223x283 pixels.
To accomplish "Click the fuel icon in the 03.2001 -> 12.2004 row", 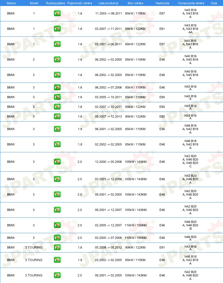I will click(x=57, y=179).
